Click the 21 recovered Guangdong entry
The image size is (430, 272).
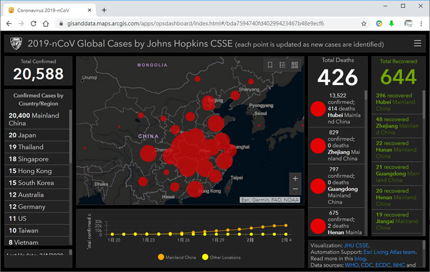397,173
